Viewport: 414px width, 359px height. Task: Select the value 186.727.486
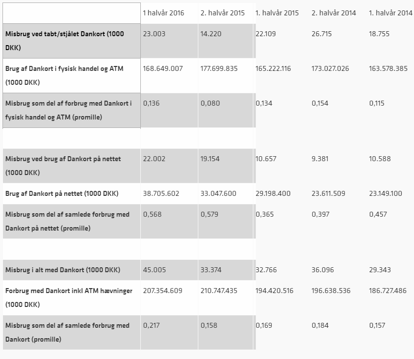click(x=388, y=291)
